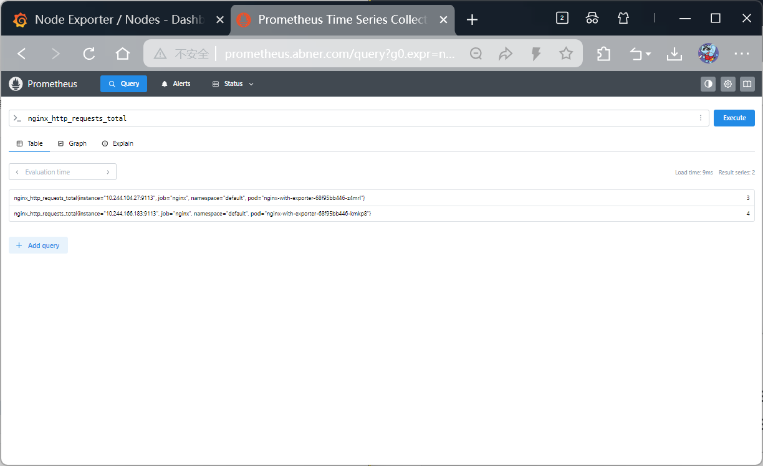Add a new query panel
Screen dimensions: 763x466
[38, 245]
